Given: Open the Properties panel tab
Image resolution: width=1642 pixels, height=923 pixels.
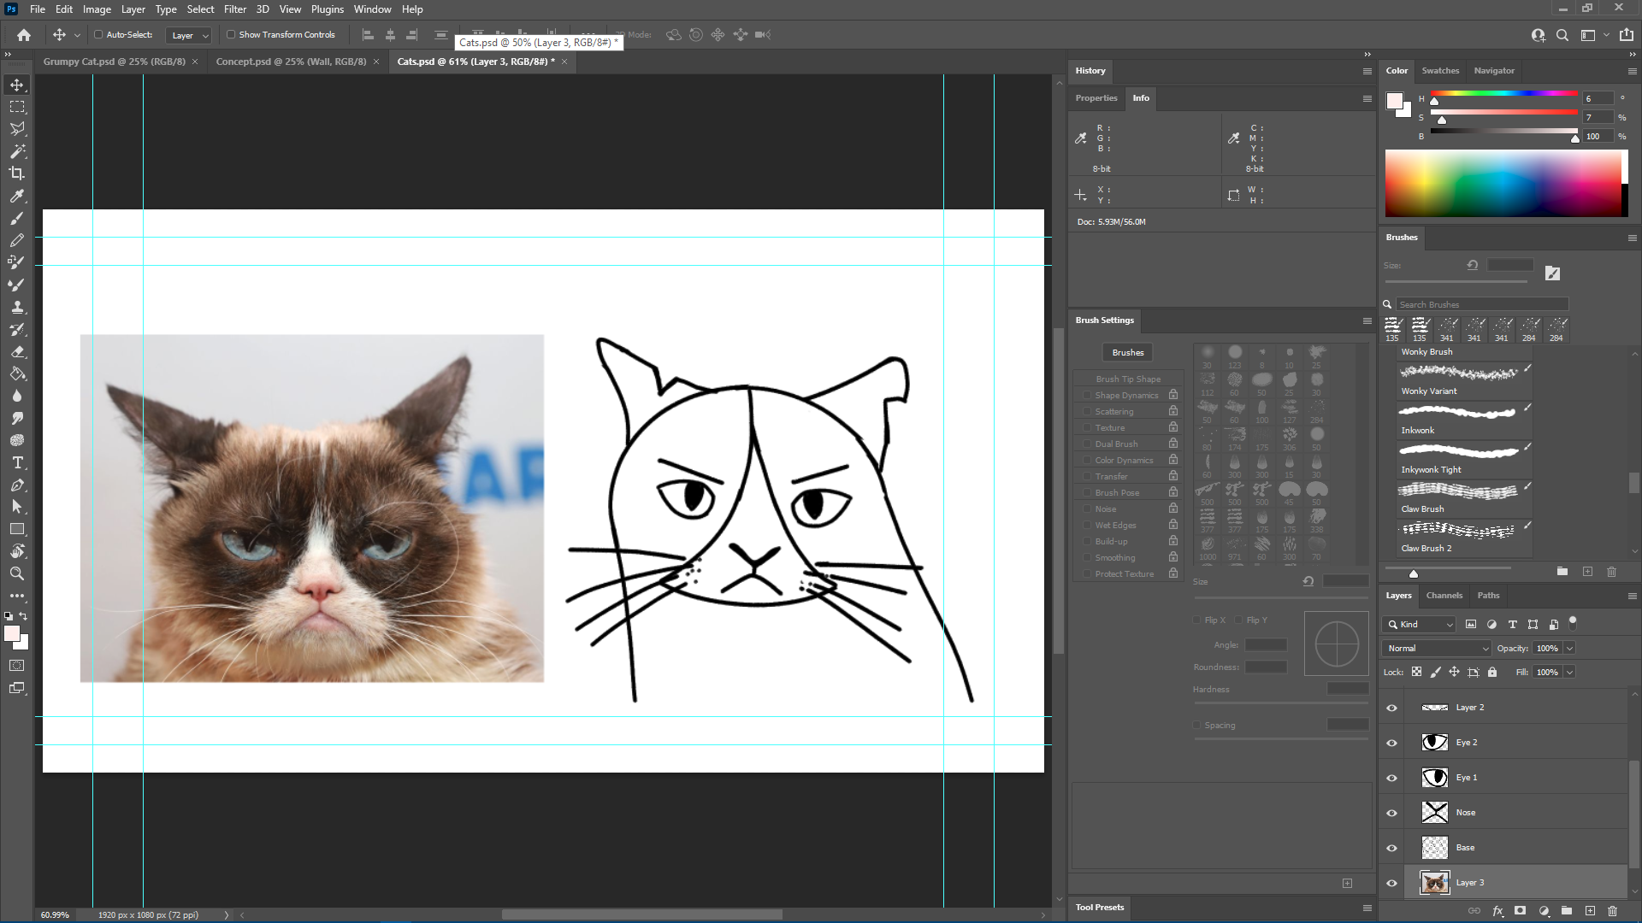Looking at the screenshot, I should click(x=1096, y=98).
